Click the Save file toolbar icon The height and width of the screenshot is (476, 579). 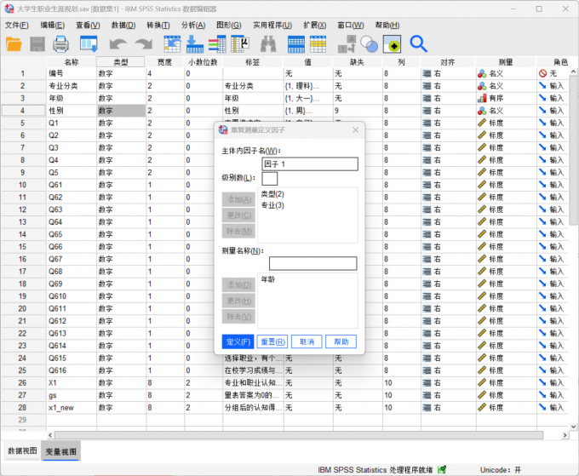38,43
